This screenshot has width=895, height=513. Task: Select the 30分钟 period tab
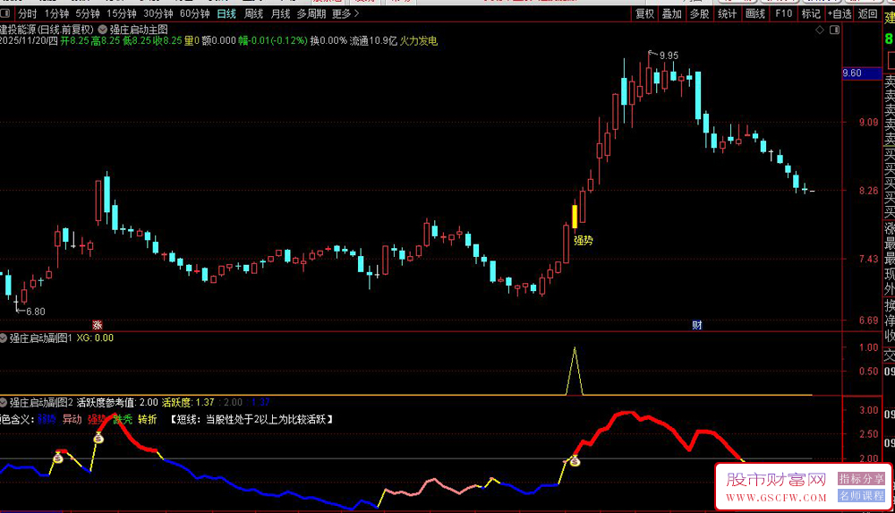coord(158,13)
